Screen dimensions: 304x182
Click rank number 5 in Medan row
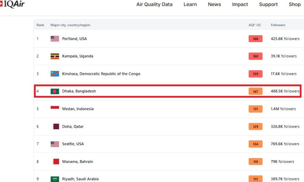[x=38, y=109]
